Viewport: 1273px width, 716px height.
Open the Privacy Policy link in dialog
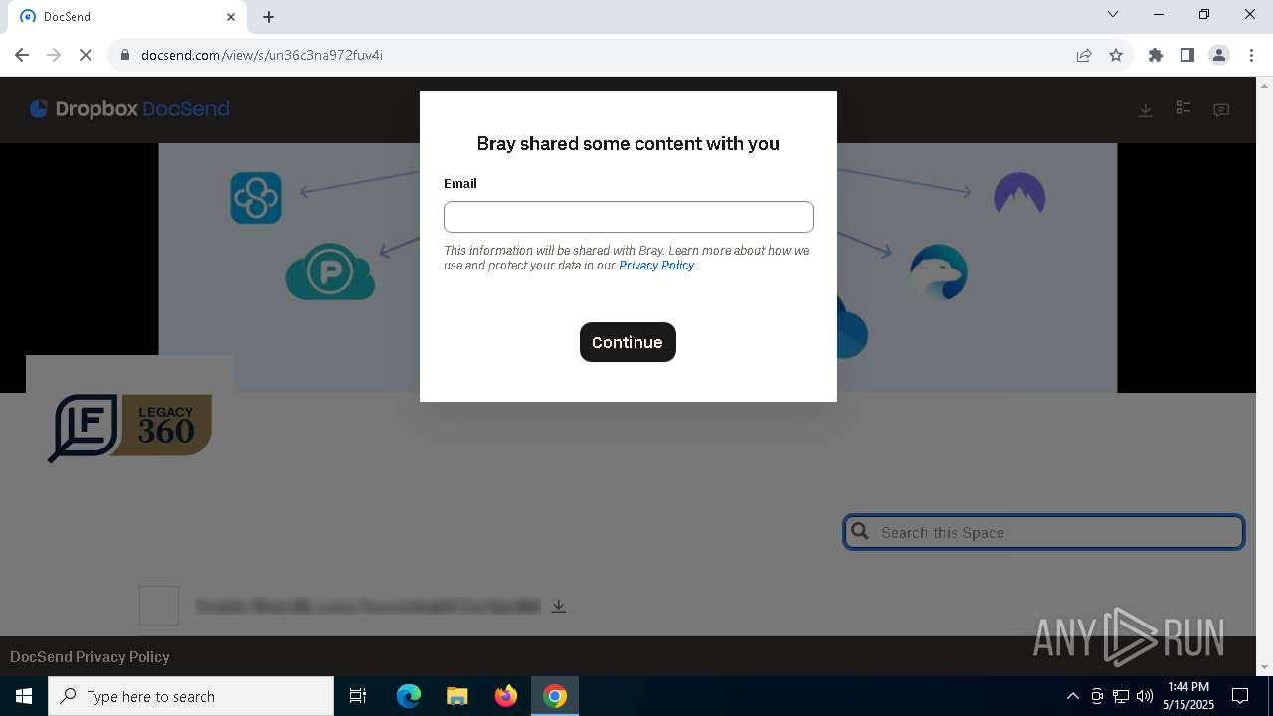[656, 266]
